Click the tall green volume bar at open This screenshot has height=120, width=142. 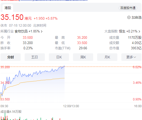(x=5, y=116)
